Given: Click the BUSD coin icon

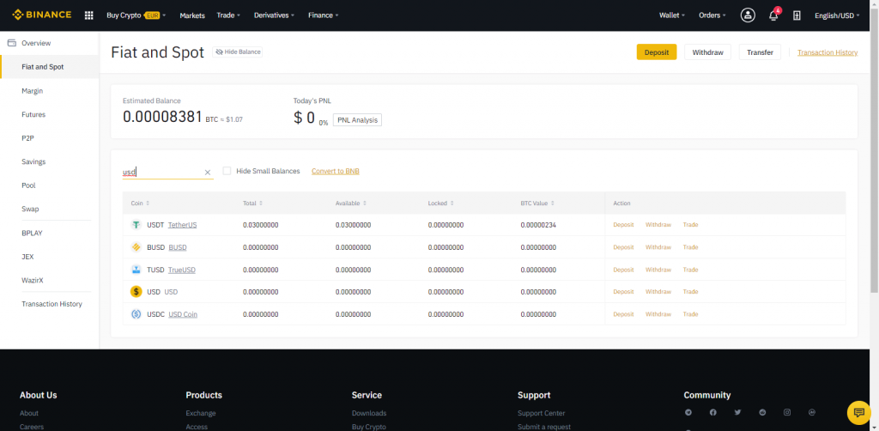Looking at the screenshot, I should [136, 247].
